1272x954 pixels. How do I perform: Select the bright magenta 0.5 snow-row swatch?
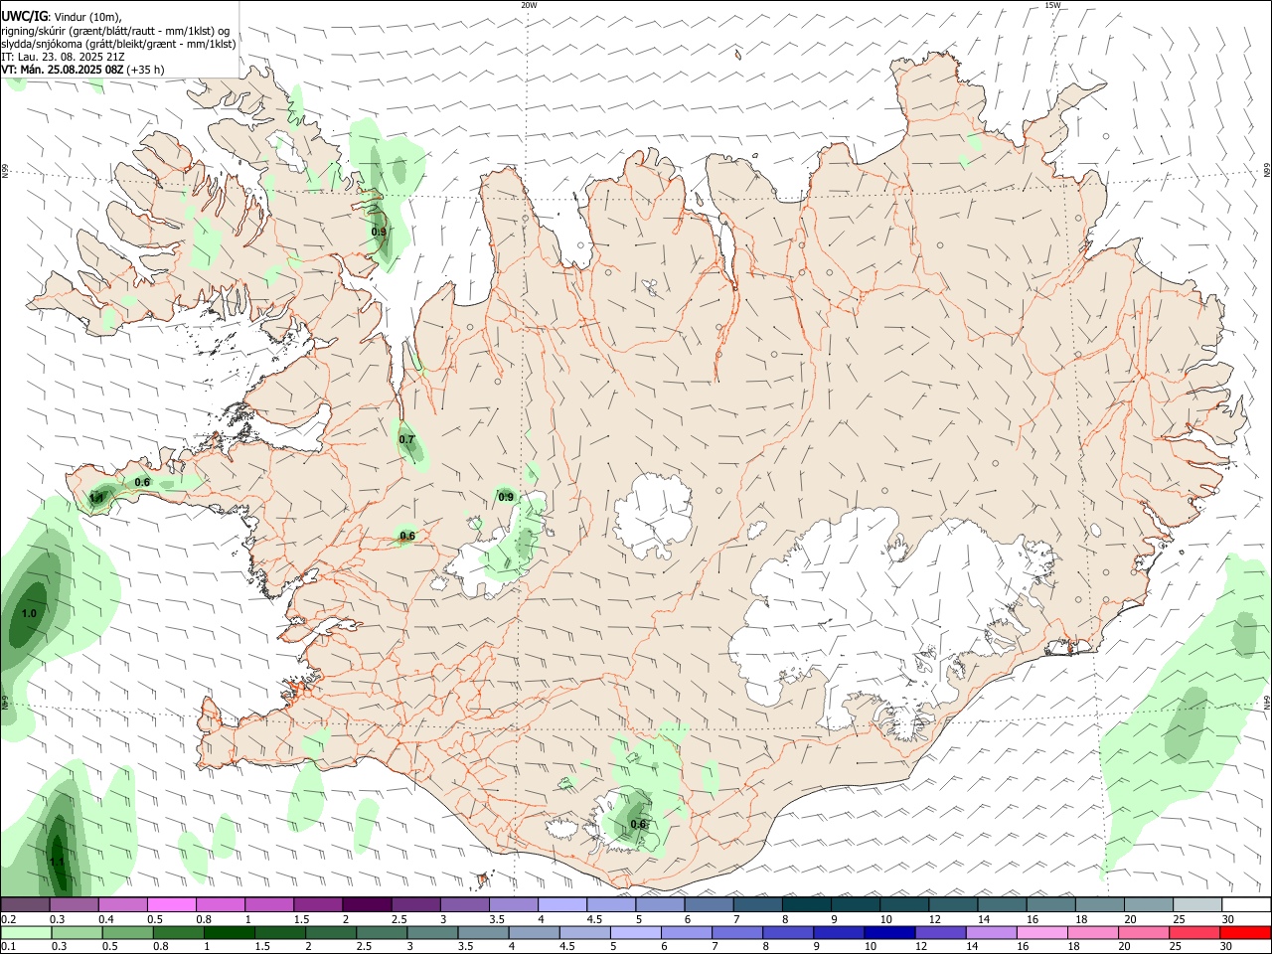click(x=171, y=905)
